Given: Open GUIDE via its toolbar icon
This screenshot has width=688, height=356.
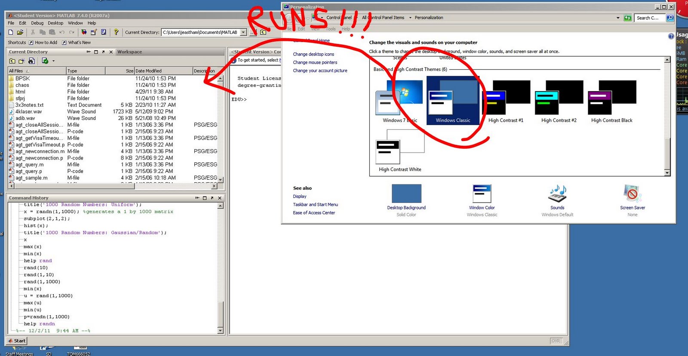Looking at the screenshot, I should [x=93, y=32].
